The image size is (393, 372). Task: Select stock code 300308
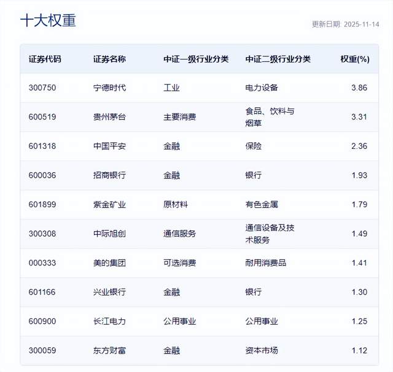(42, 234)
